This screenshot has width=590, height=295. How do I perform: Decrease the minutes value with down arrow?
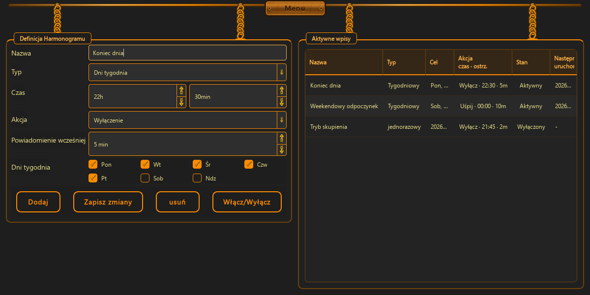pyautogui.click(x=282, y=102)
